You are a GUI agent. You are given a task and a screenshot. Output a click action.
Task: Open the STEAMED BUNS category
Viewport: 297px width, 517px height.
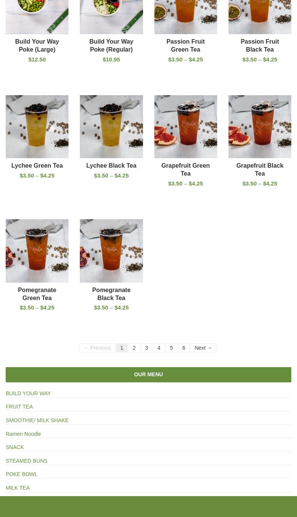coord(26,461)
